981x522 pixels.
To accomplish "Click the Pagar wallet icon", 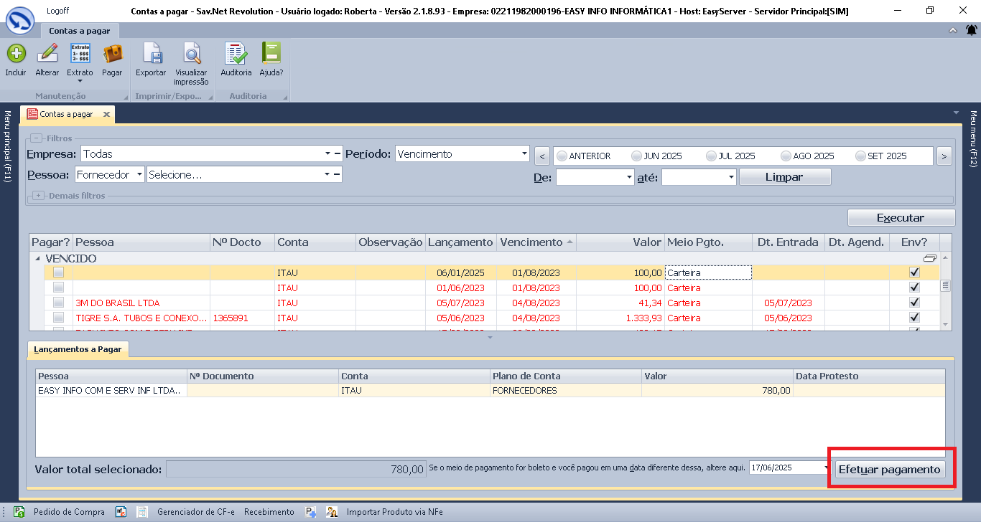I will click(112, 54).
